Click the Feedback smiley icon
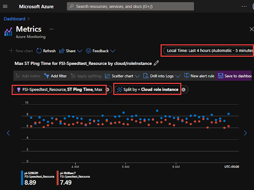Image resolution: width=254 pixels, height=190 pixels. point(89,51)
